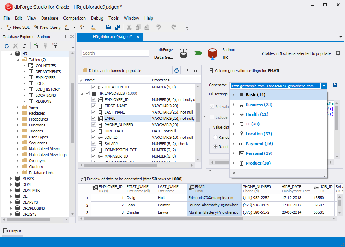Click the Save icon in main toolbar
Image resolution: width=345 pixels, height=247 pixels.
tap(108, 27)
